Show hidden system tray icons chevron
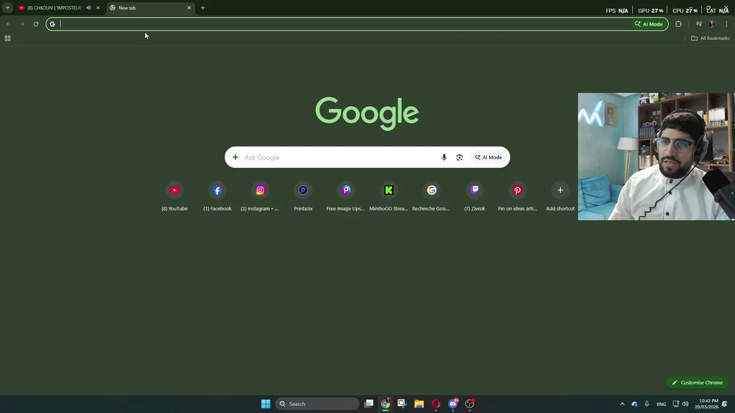 pos(622,404)
